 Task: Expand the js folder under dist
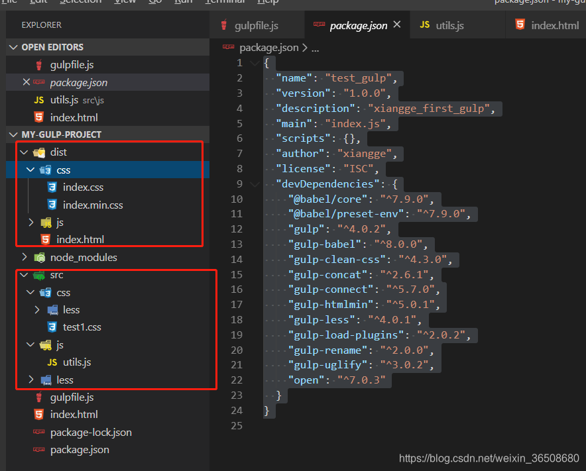point(31,223)
